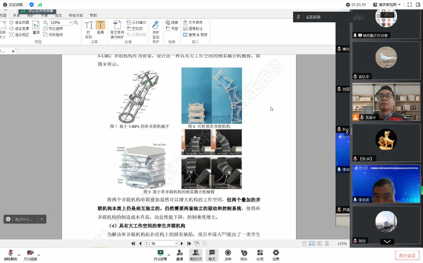This screenshot has height=263, width=423.
Task: Open the PDF签名 signing tool
Action: tap(156, 30)
